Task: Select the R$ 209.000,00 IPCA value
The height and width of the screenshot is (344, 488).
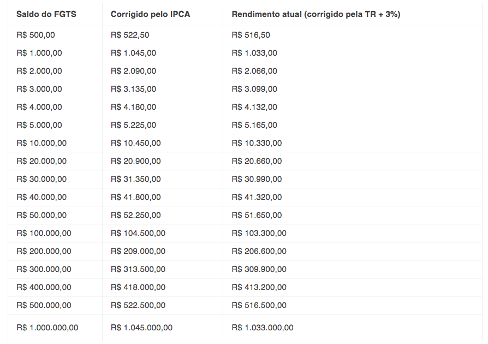Action: (x=138, y=252)
